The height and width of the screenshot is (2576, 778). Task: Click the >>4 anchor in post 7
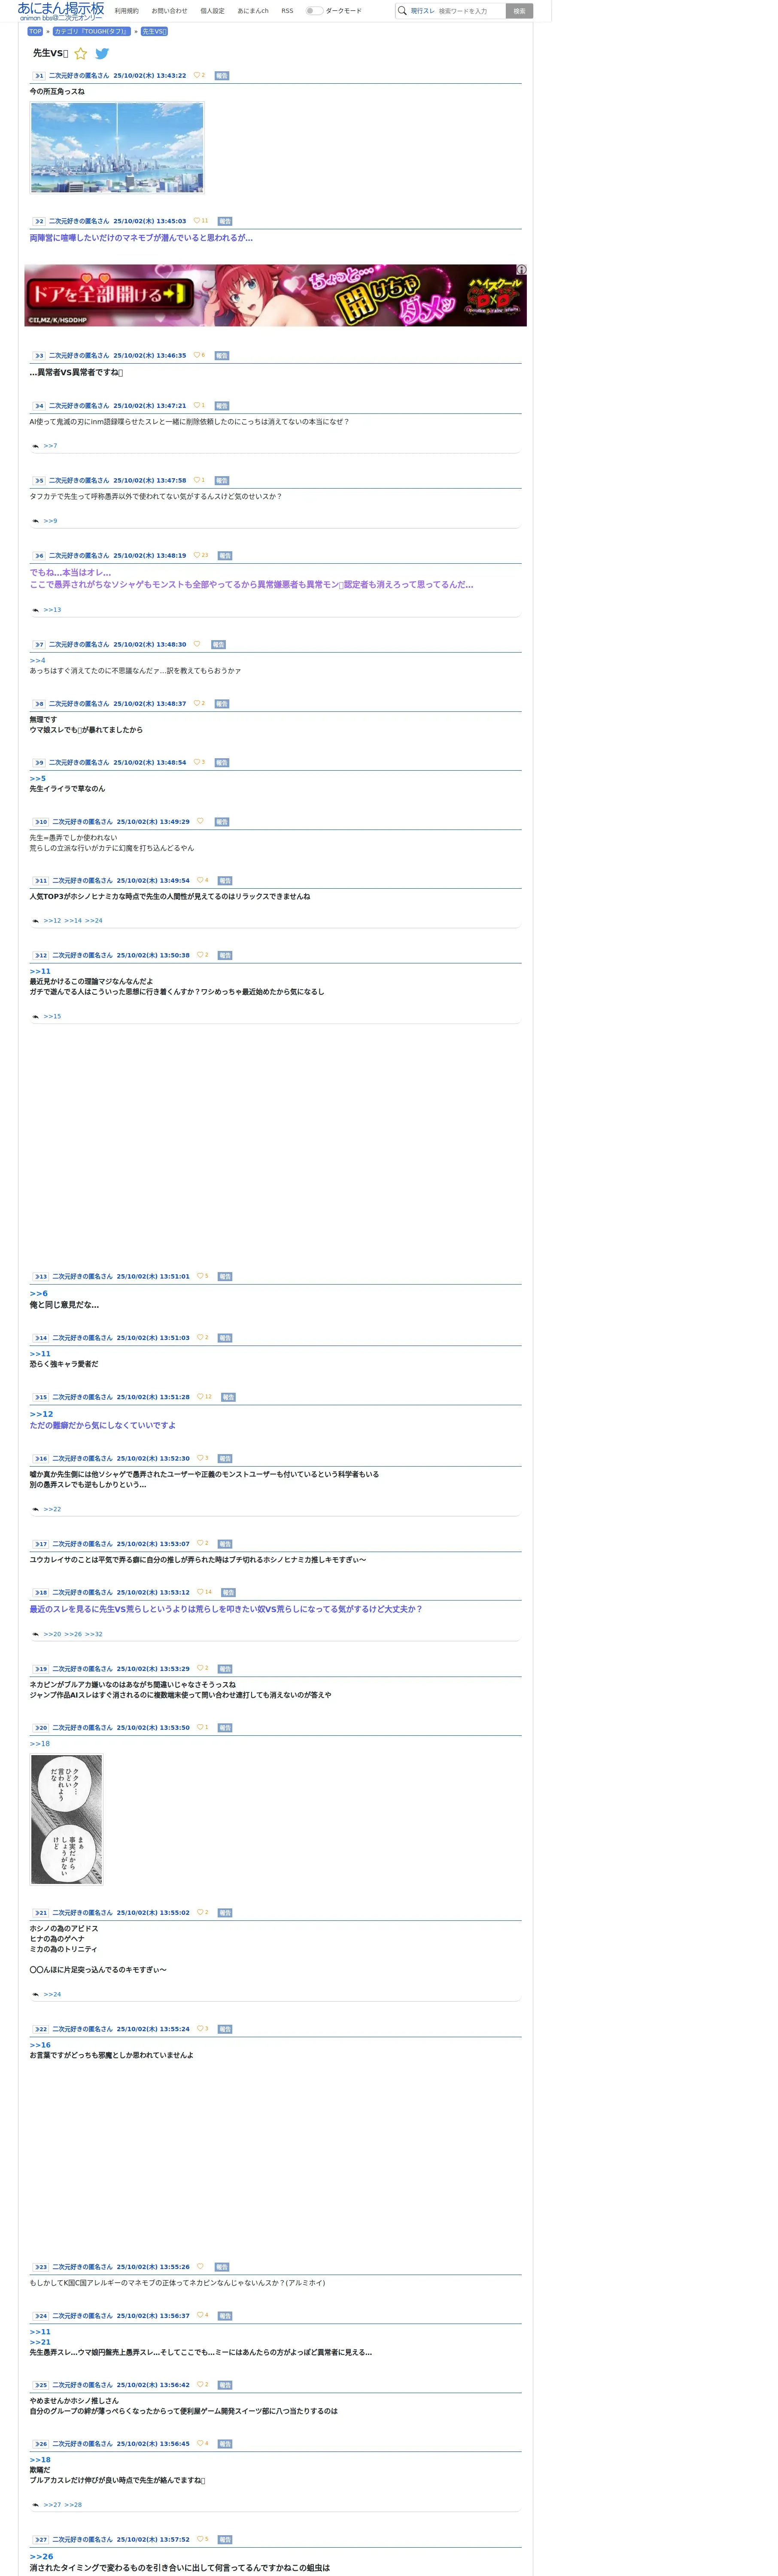37,661
